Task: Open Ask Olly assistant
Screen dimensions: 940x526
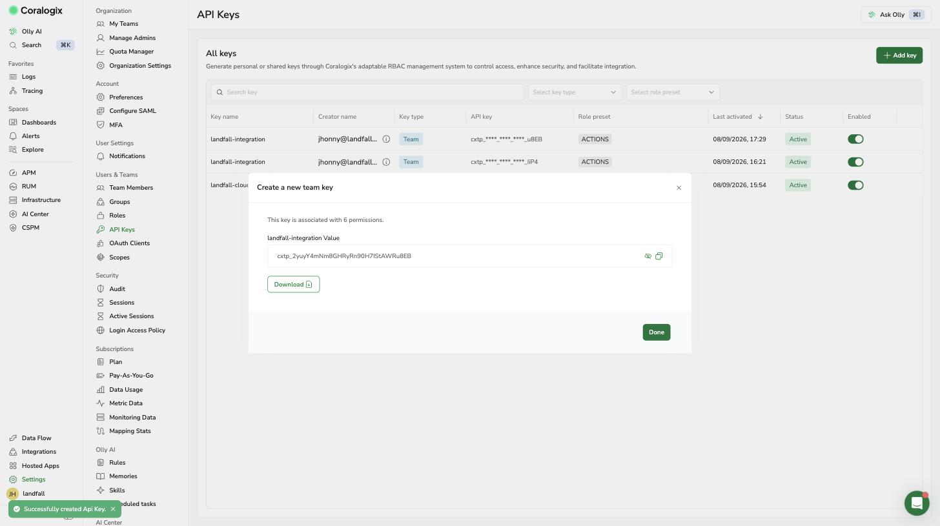Action: (x=896, y=15)
